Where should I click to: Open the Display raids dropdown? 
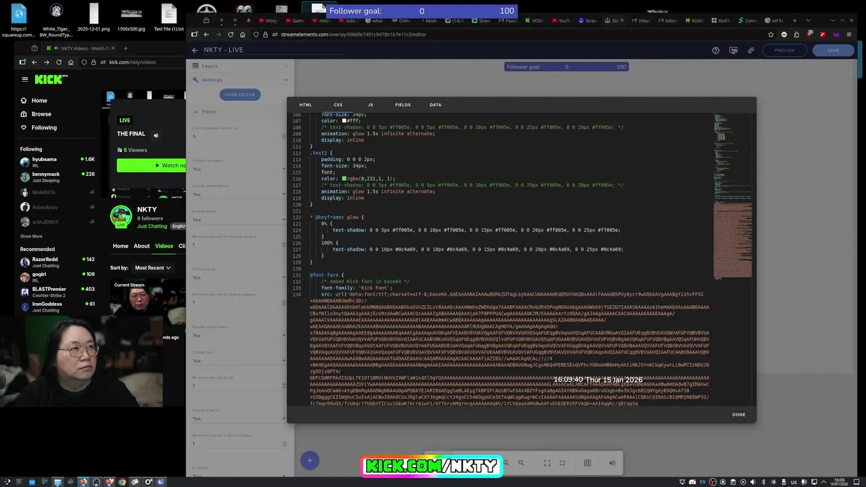click(x=240, y=277)
